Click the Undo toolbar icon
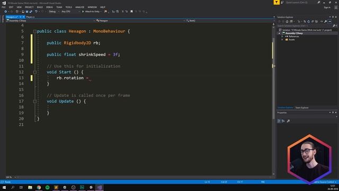The height and width of the screenshot is (191, 339). 36,12
